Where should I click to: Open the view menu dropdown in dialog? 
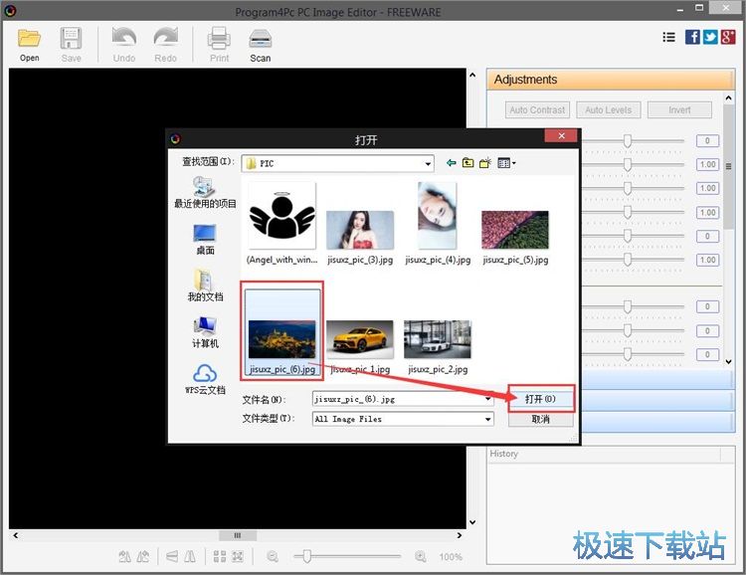coord(507,163)
